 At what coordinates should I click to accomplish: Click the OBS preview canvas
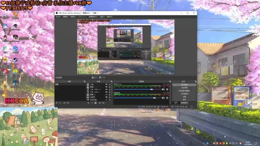pyautogui.click(x=126, y=47)
